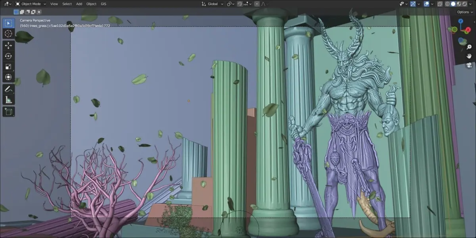Toggle viewport overlays
This screenshot has height=238, width=476.
(426, 4)
